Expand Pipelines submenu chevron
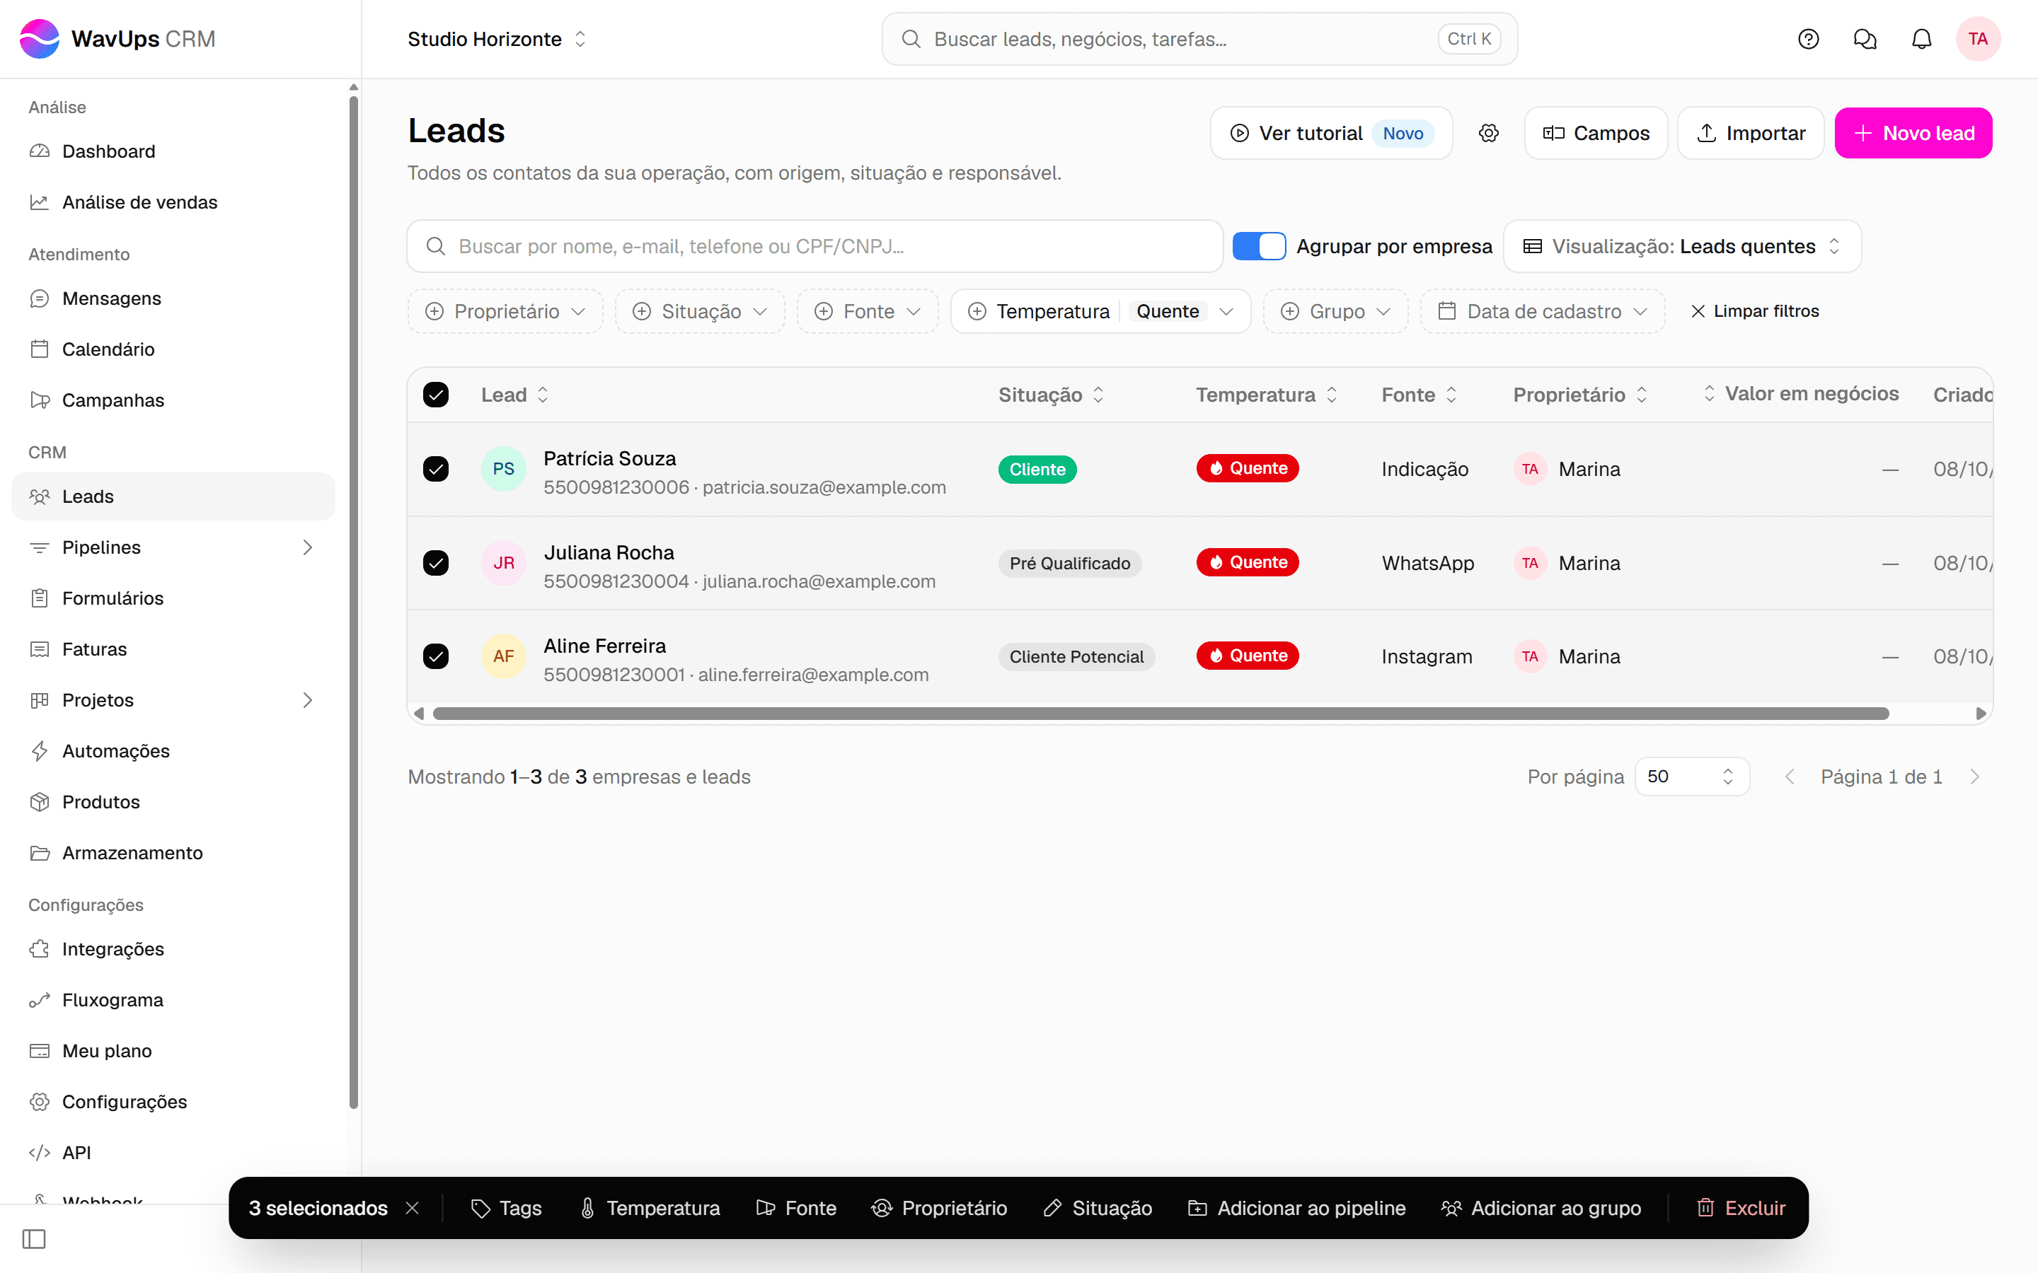This screenshot has width=2038, height=1273. coord(307,547)
